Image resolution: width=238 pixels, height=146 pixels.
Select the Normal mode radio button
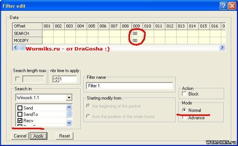tap(184, 110)
